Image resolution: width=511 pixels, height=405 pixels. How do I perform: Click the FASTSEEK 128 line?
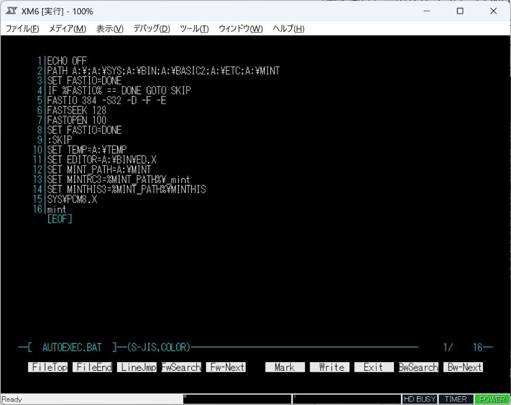pos(77,110)
